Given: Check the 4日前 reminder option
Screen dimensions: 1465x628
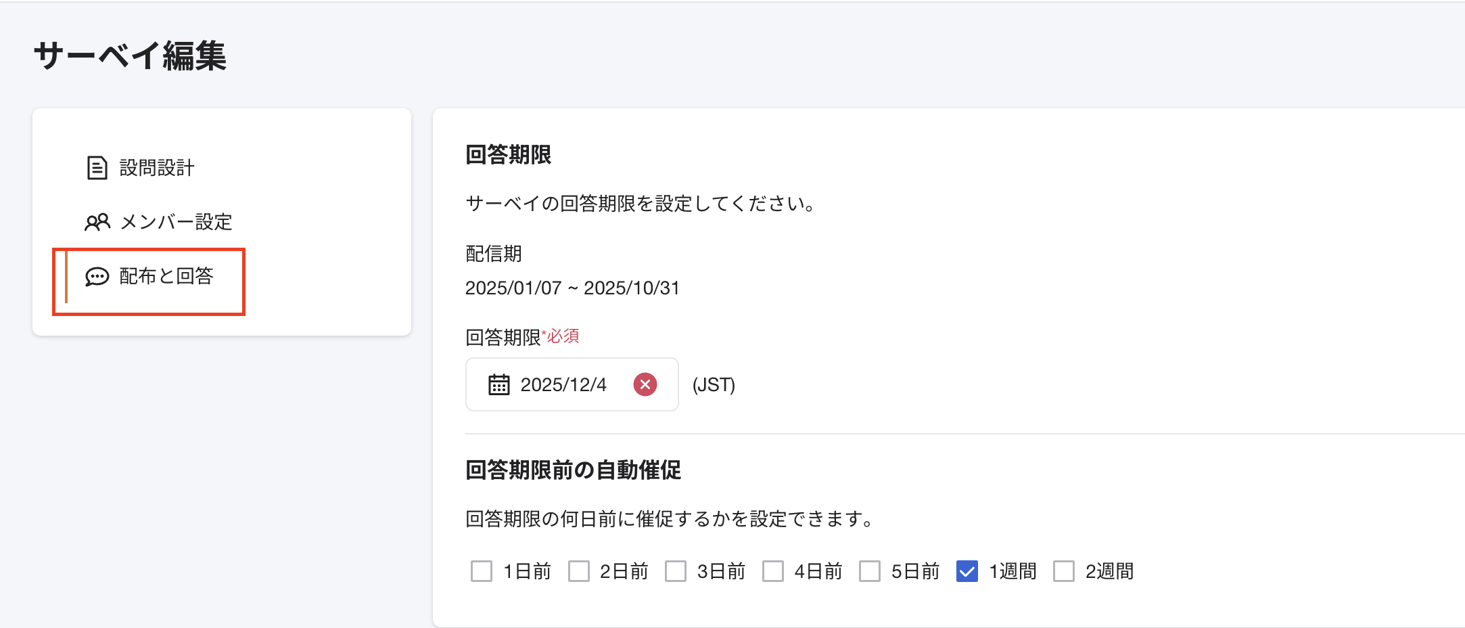Looking at the screenshot, I should tap(773, 571).
